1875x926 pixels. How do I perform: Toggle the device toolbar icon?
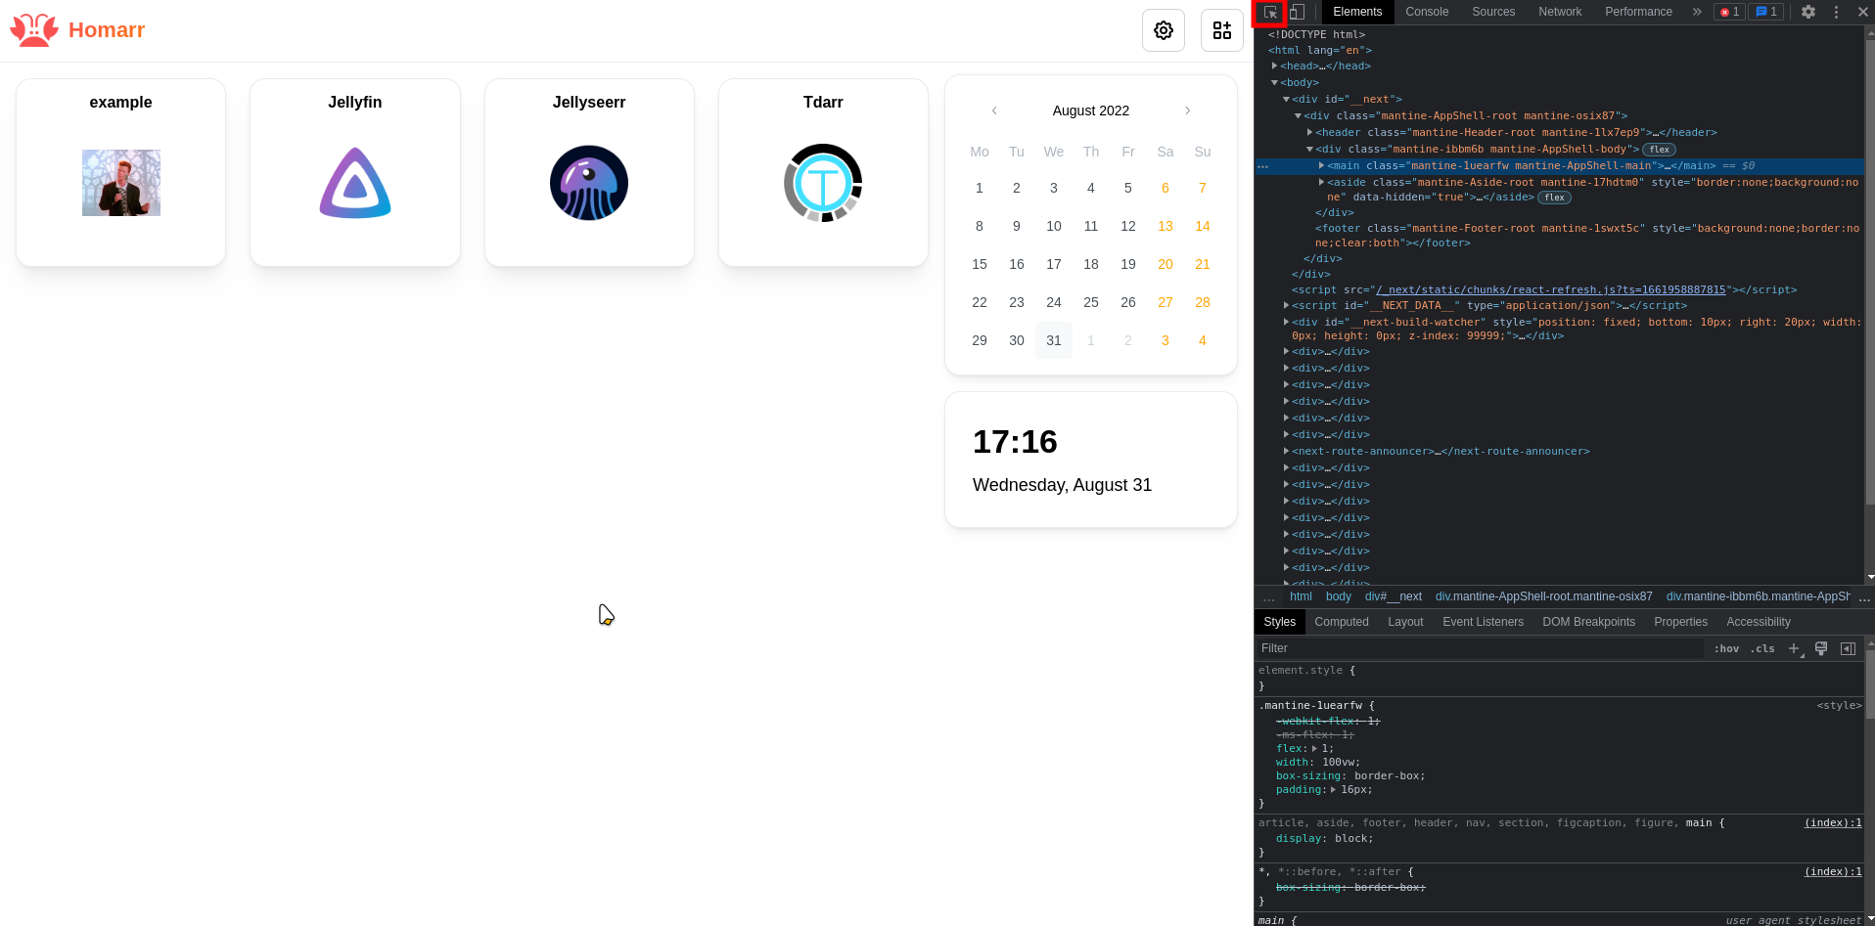click(1297, 12)
